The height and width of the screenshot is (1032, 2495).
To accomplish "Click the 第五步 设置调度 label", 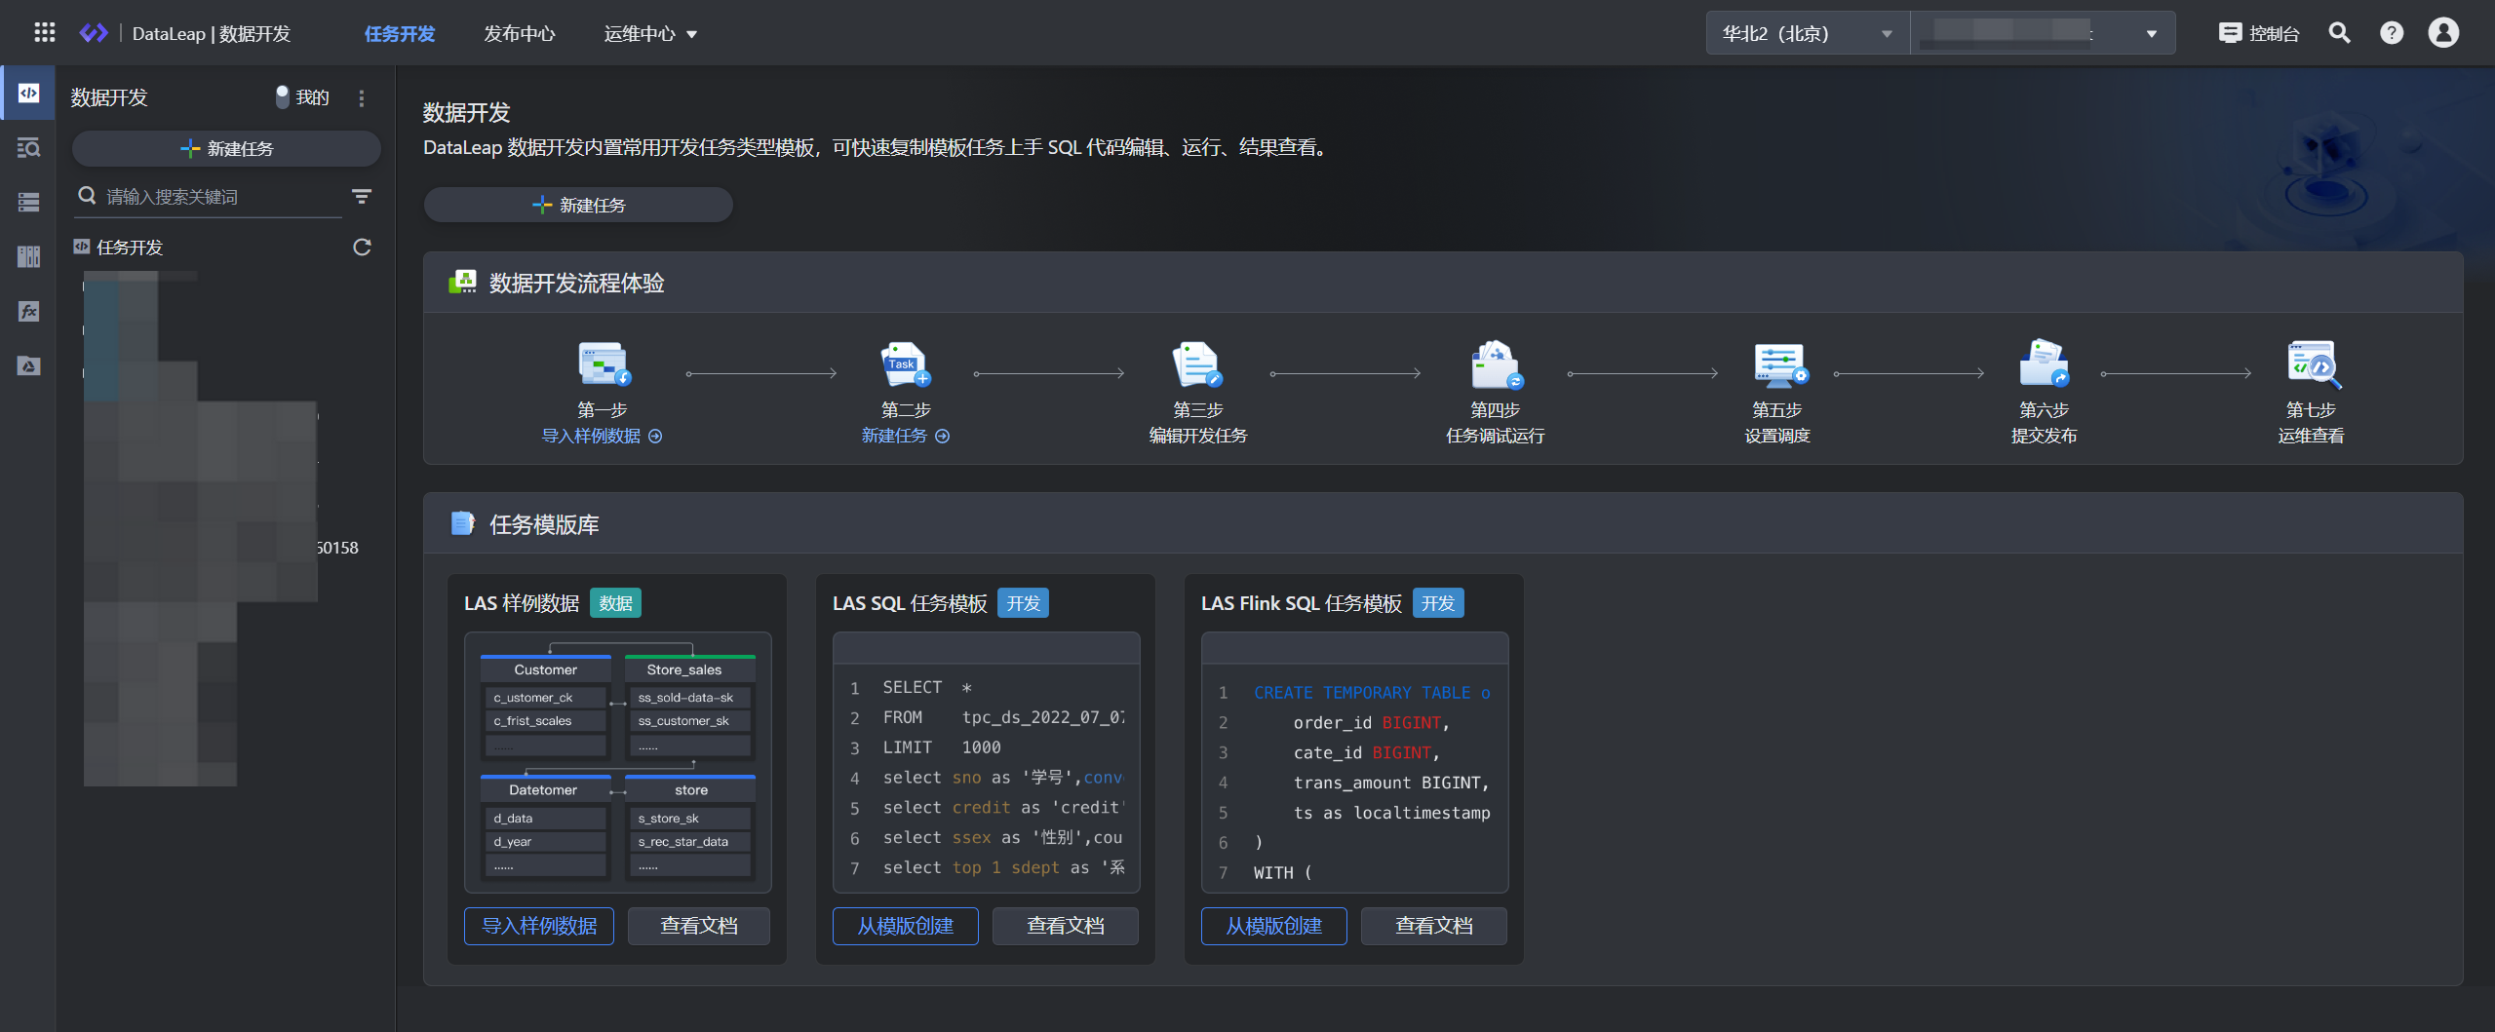I will pyautogui.click(x=1776, y=436).
